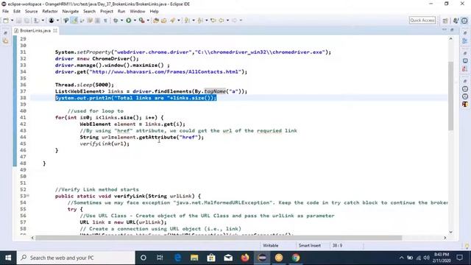The width and height of the screenshot is (471, 265).
Task: Open Firefox from the taskbar
Action: click(245, 258)
